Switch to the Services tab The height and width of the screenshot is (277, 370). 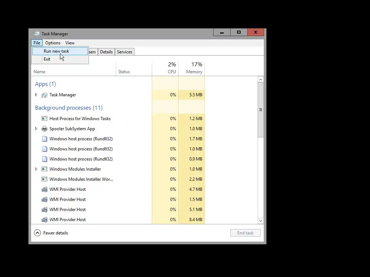tap(125, 52)
